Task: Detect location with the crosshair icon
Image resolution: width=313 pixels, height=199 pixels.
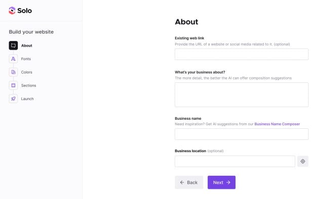Action: pos(303,162)
